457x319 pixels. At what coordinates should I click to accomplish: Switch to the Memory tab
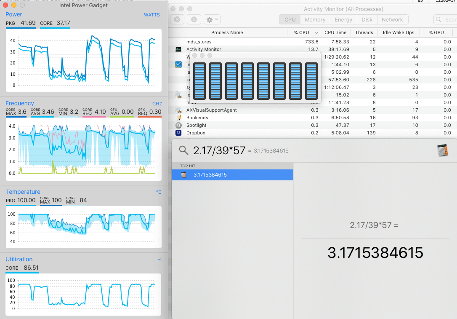(x=315, y=19)
